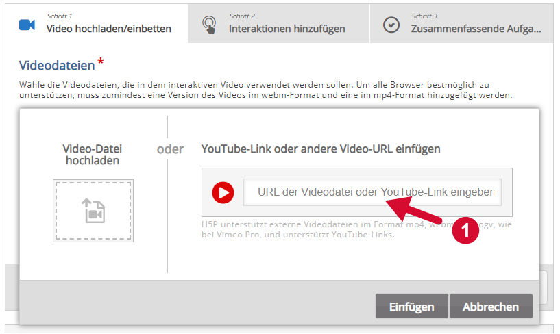This screenshot has height=334, width=560.
Task: Open Zusammenfassende Aufgabe tab
Action: point(462,24)
